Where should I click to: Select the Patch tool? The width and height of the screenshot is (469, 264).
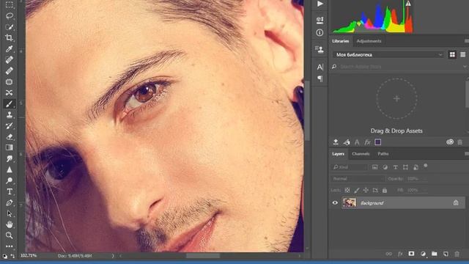(10, 81)
